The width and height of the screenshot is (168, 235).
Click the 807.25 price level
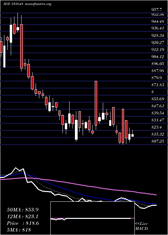[x=158, y=141]
